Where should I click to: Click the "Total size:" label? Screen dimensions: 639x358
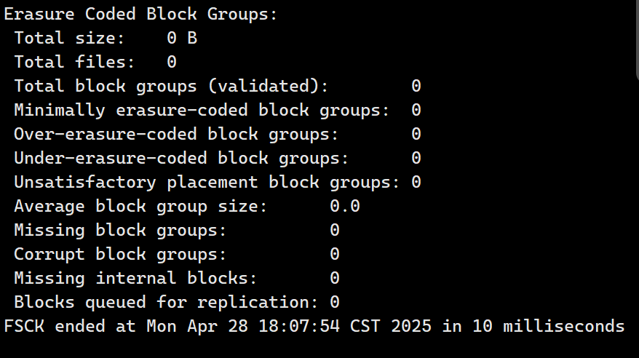coord(69,38)
